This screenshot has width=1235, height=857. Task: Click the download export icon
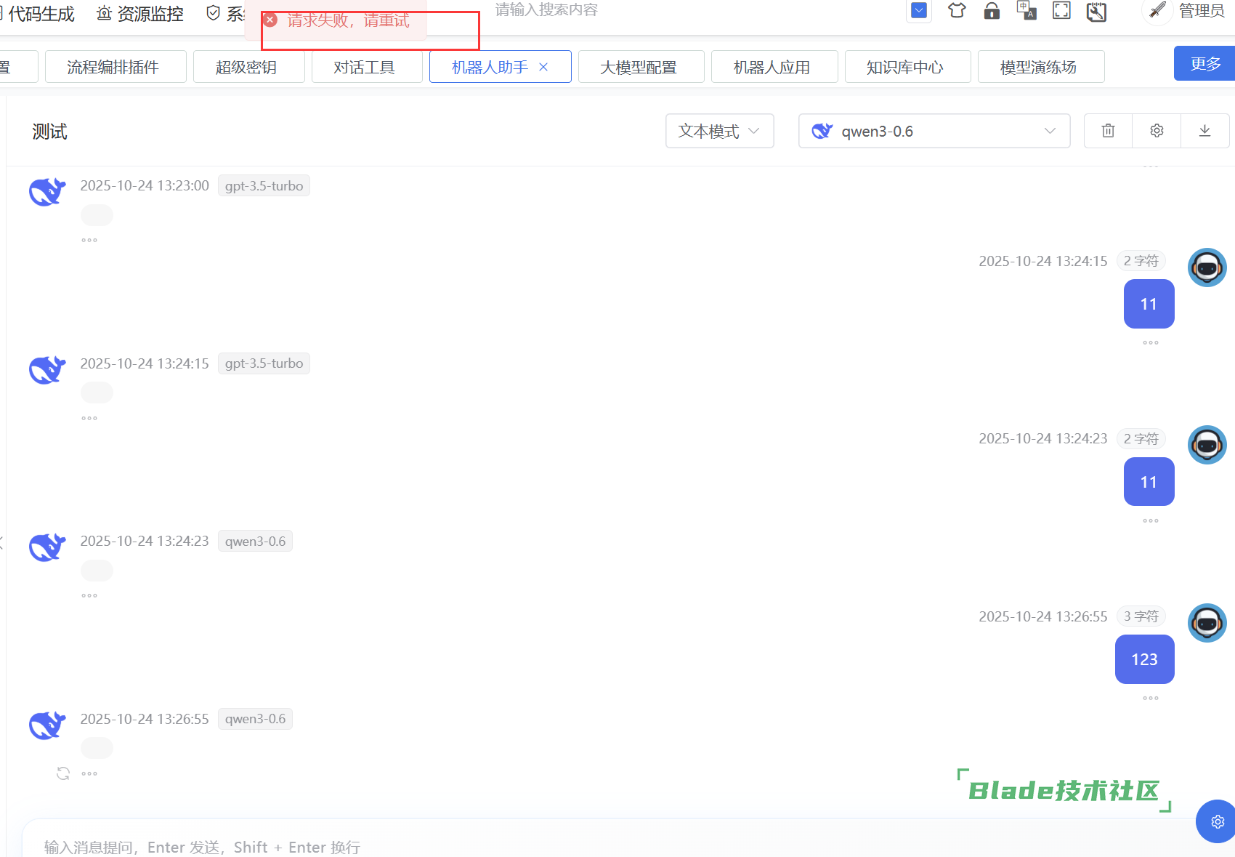pyautogui.click(x=1204, y=131)
